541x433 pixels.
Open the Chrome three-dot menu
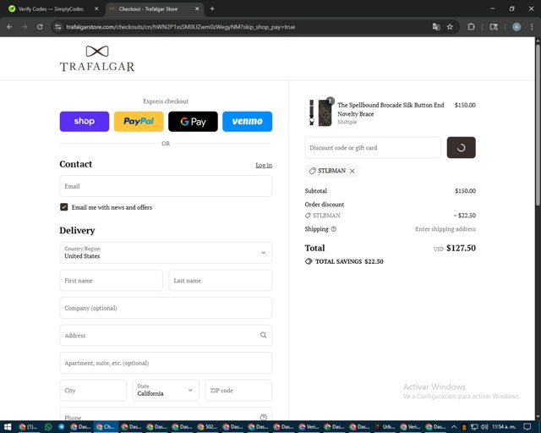(x=532, y=27)
